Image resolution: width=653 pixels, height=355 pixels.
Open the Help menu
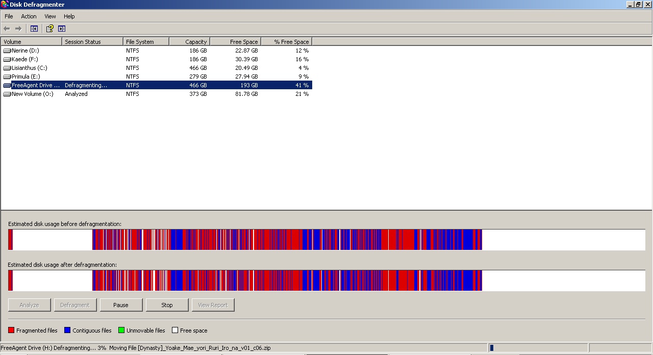(x=69, y=16)
